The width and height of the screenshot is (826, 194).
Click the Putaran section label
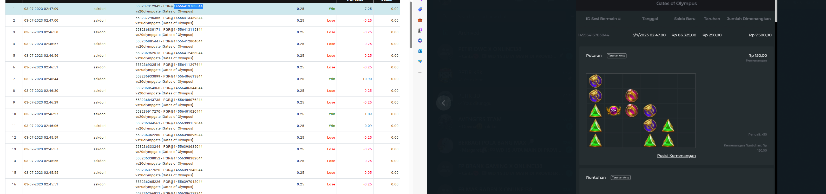pos(594,55)
